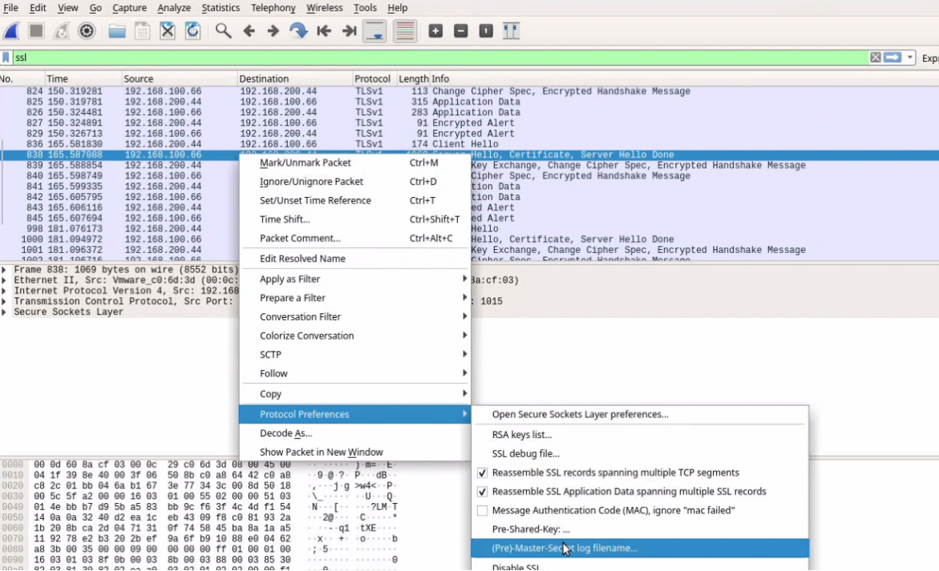
Task: Jump to the last packet
Action: tap(349, 31)
